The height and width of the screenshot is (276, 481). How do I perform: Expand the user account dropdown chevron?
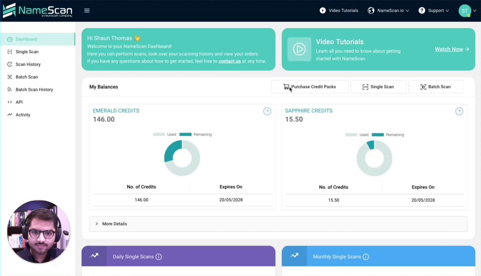(475, 11)
